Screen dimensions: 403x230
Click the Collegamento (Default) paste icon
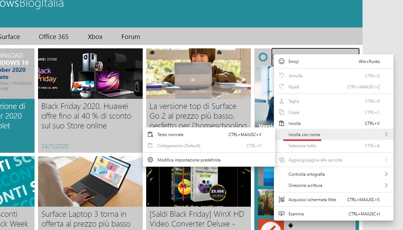tap(150, 146)
